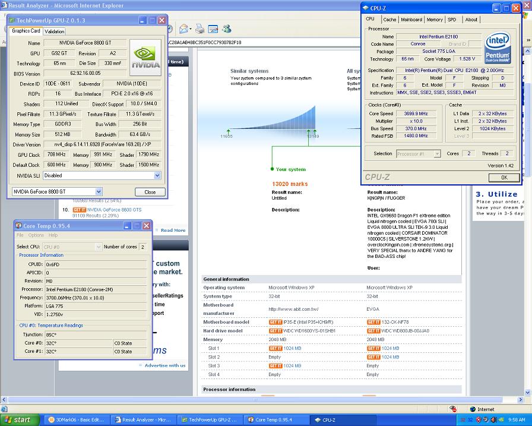Click GET IT badge next to P35-E motherboard
The height and width of the screenshot is (426, 532).
click(275, 322)
